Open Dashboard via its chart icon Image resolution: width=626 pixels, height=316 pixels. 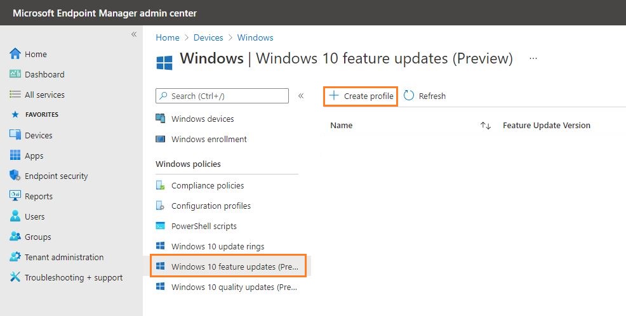(15, 74)
